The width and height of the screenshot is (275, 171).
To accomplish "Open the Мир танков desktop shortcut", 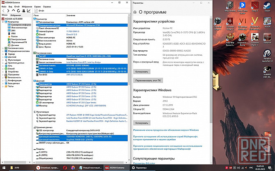I will pyautogui.click(x=230, y=7).
